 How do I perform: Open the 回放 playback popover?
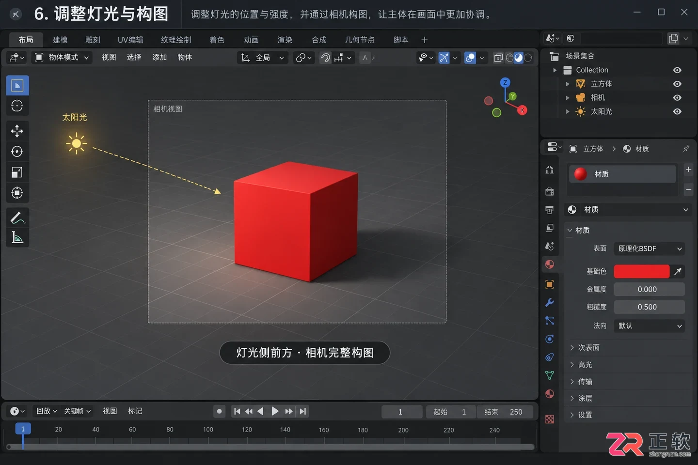tap(47, 411)
